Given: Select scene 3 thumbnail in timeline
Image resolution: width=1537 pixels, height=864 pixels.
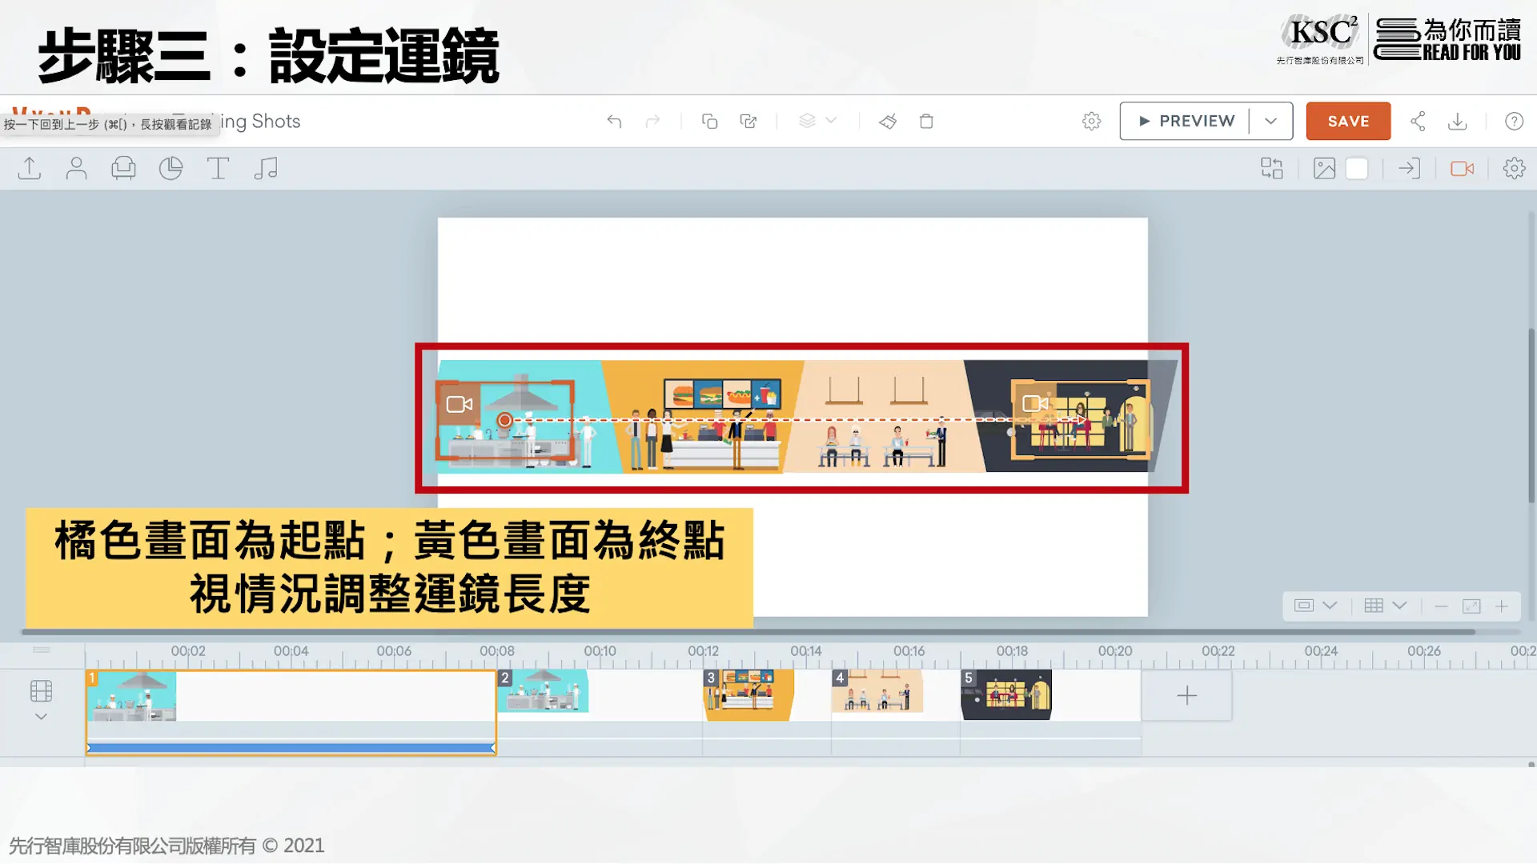Looking at the screenshot, I should coord(749,695).
